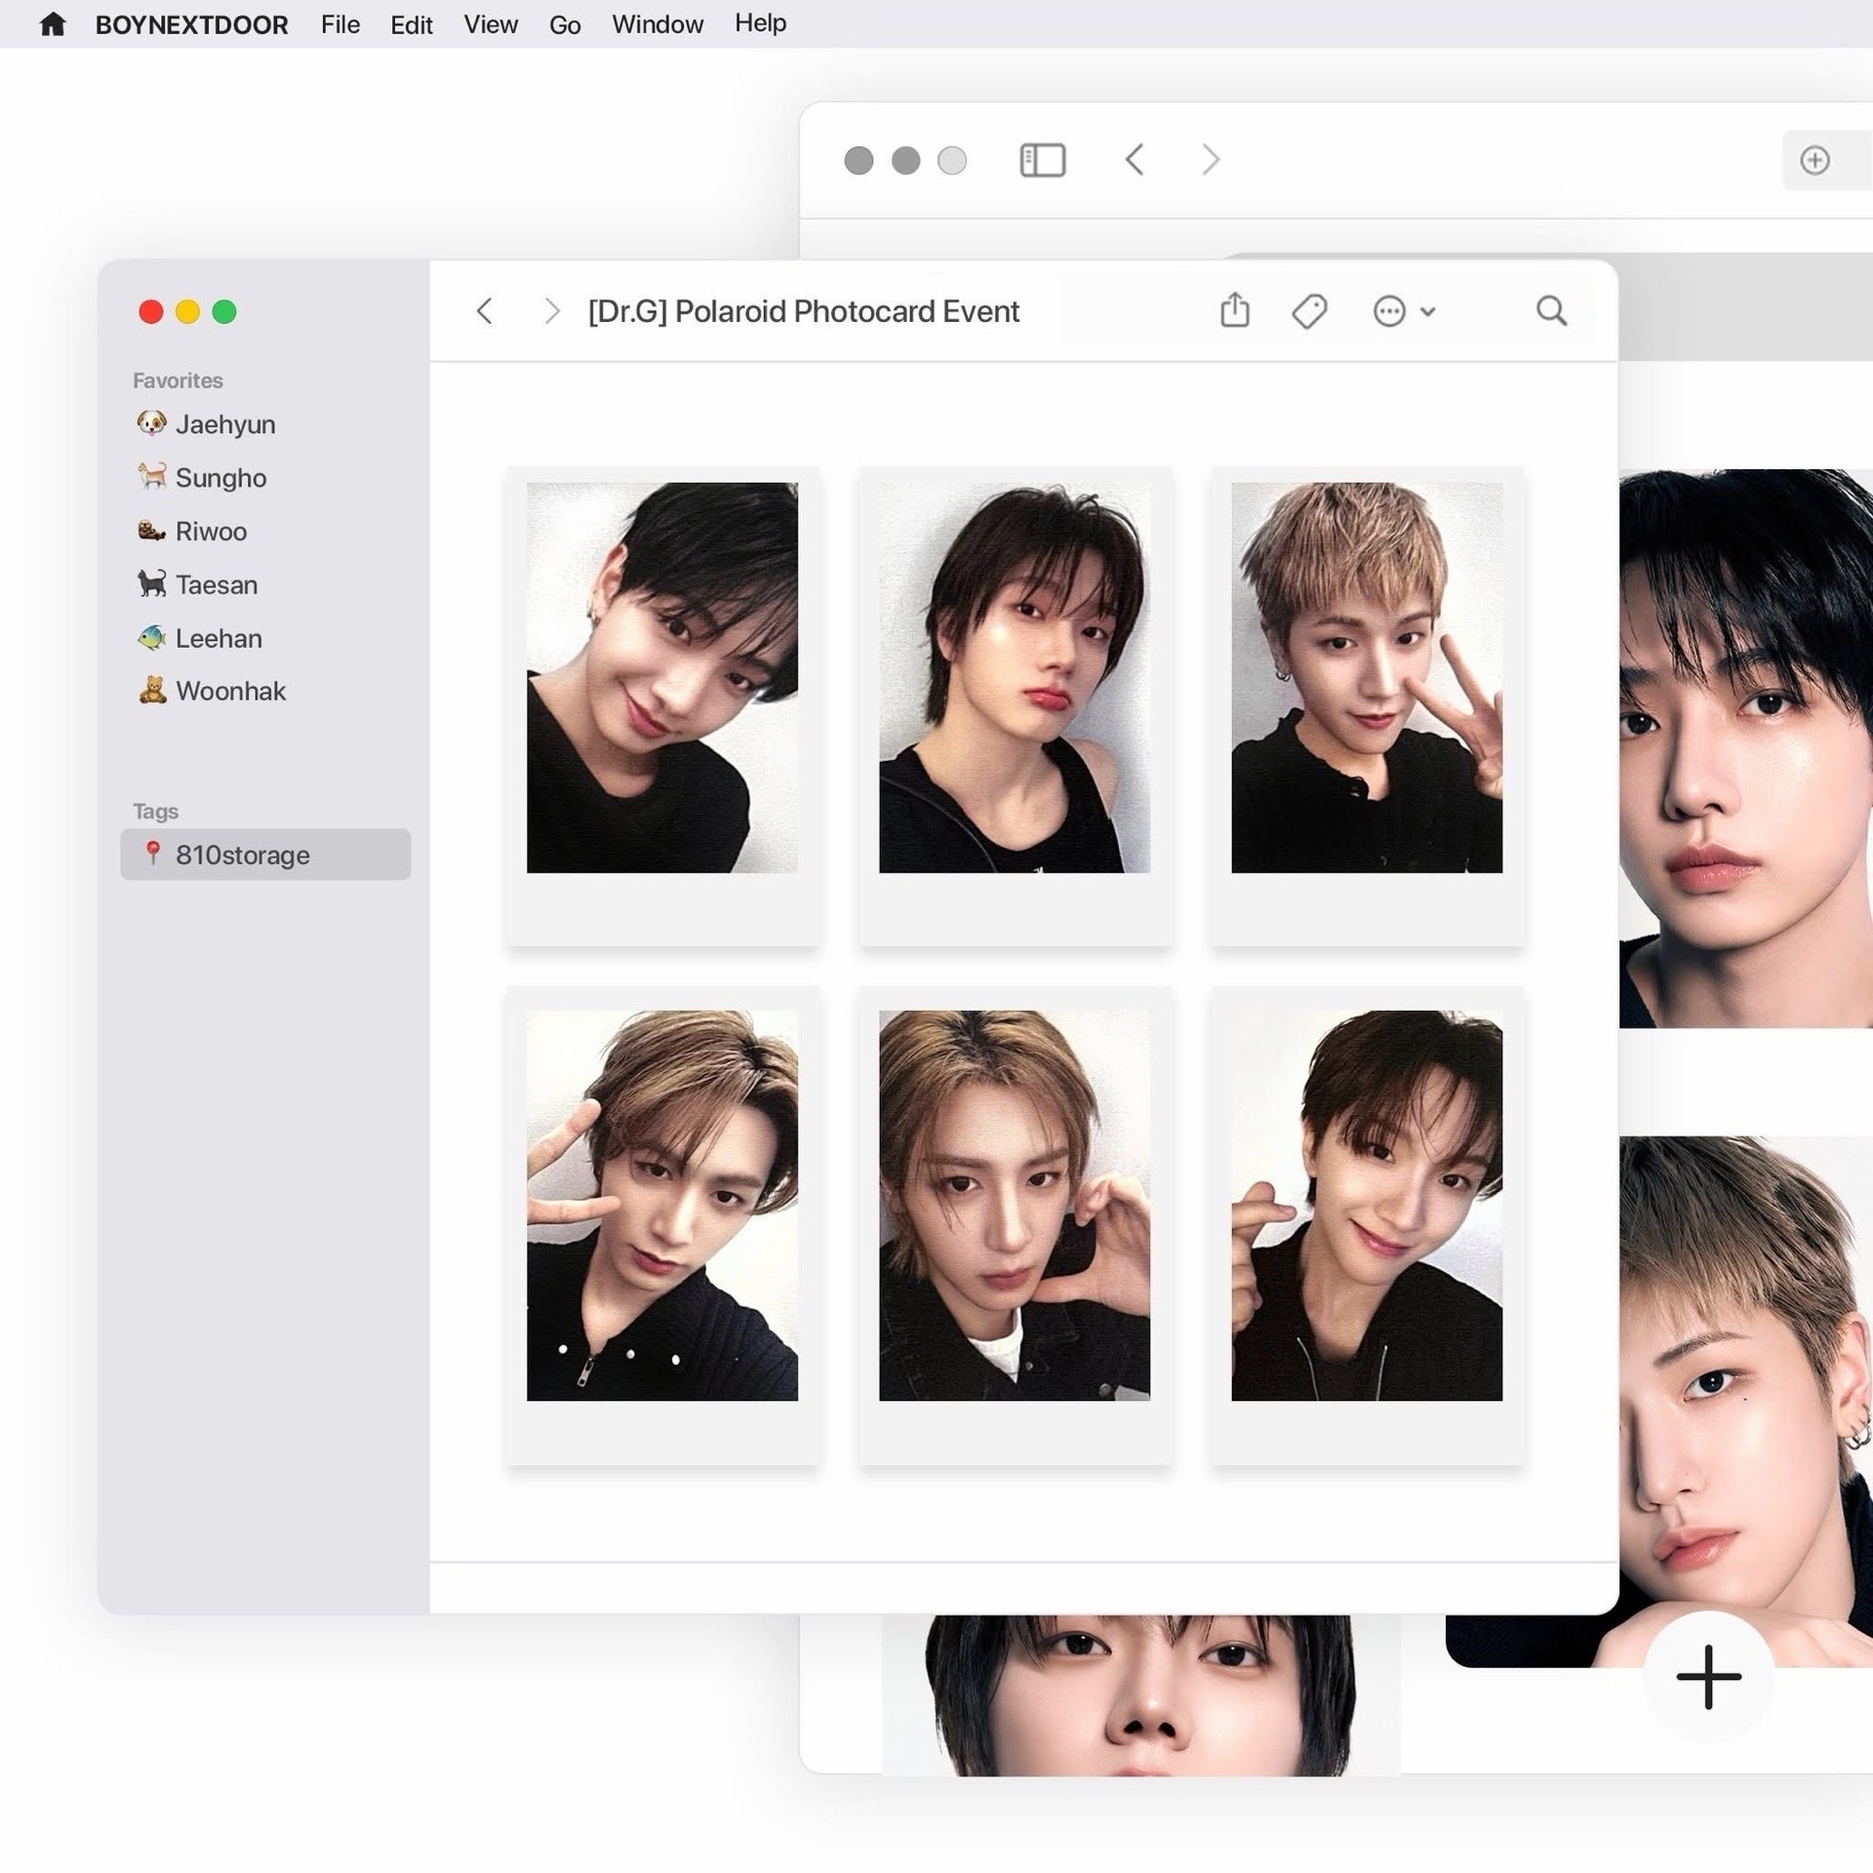Click the round plus button at the bottom right

[1708, 1676]
